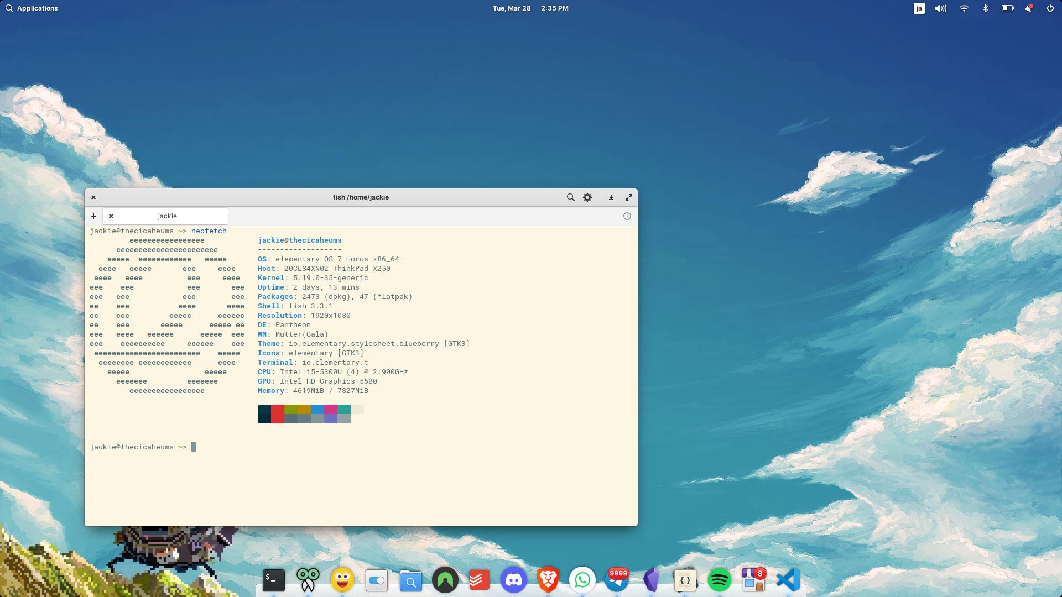
Task: Open the terminal app in dock
Action: (272, 579)
